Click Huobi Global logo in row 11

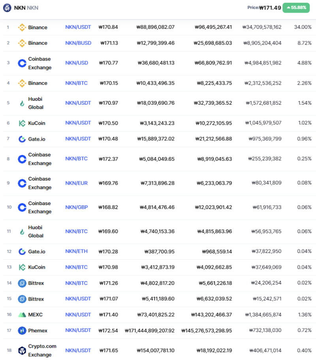[x=22, y=232]
